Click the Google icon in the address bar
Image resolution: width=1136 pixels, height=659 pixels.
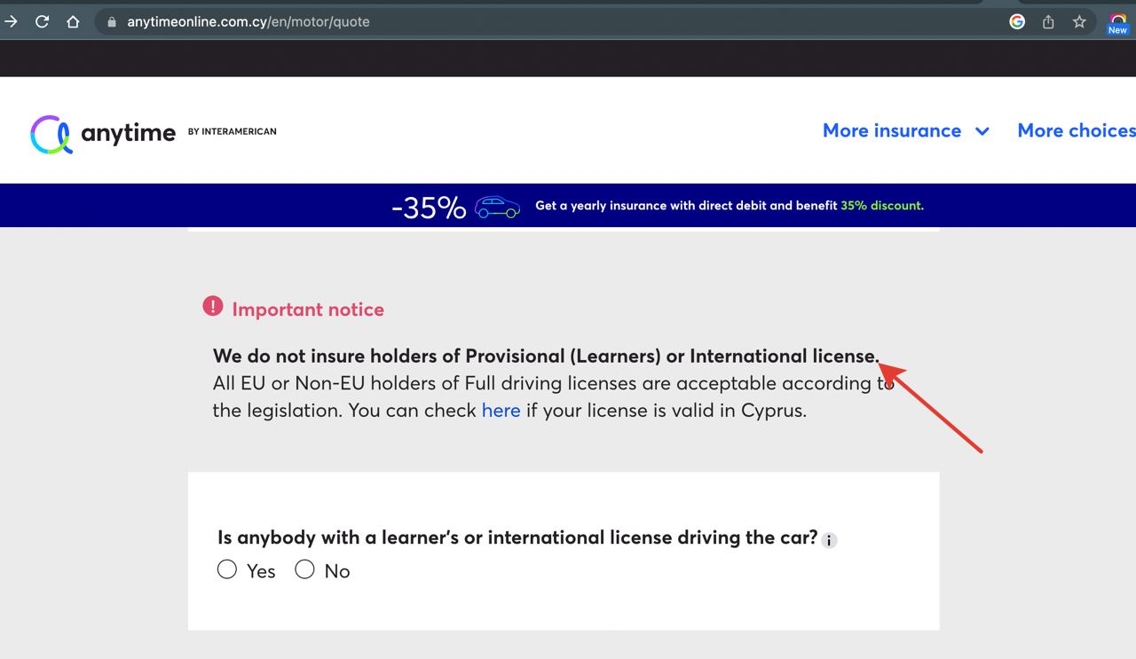(x=1017, y=21)
